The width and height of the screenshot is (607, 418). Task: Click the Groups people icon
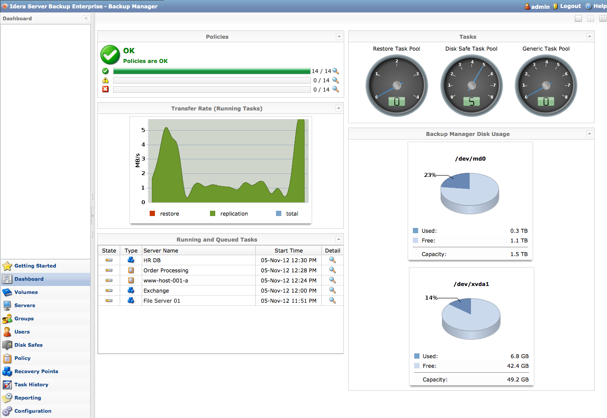coord(7,319)
